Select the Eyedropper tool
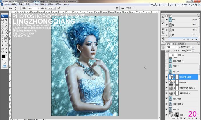201x120 pixels. point(6,49)
